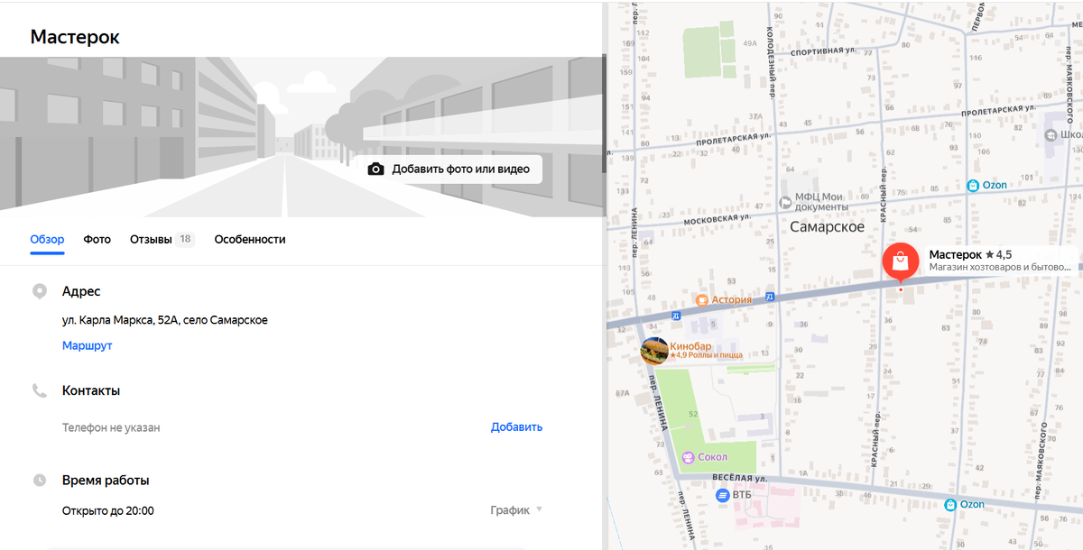Click the Телефон не указан text
The height and width of the screenshot is (550, 1083).
(111, 427)
